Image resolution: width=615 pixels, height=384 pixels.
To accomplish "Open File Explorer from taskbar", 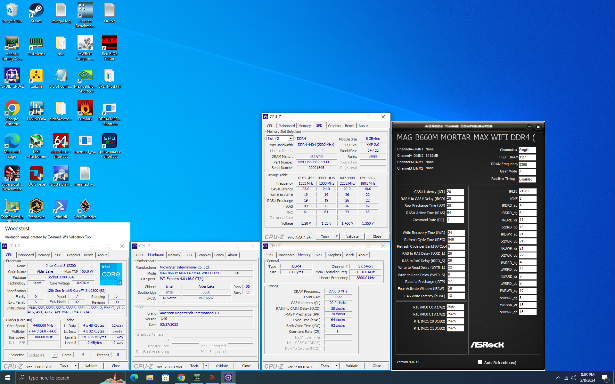I will (150, 378).
